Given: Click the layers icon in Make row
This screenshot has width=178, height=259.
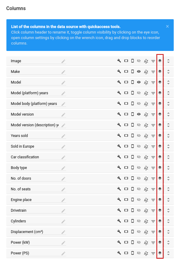Looking at the screenshot, I should pos(160,71).
